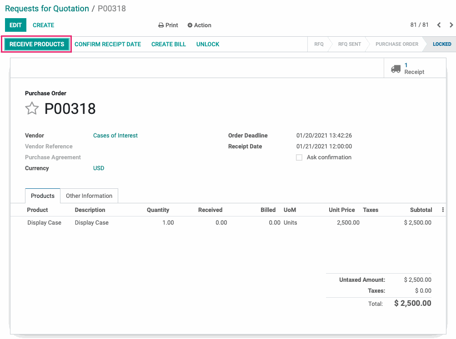Image resolution: width=456 pixels, height=339 pixels.
Task: Sort by Subtotal column header
Action: pyautogui.click(x=421, y=210)
